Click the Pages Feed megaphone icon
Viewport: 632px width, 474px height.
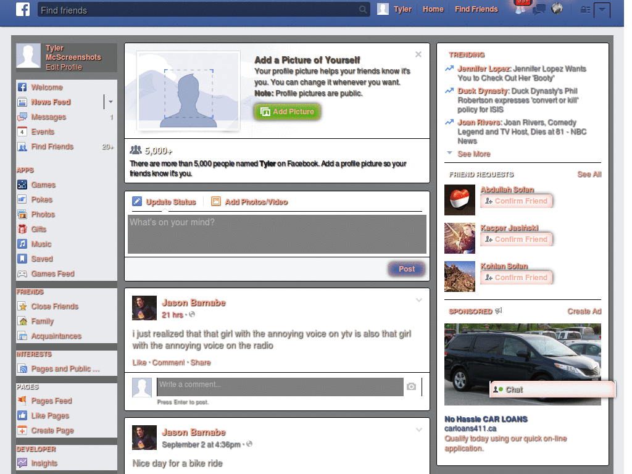pos(22,401)
